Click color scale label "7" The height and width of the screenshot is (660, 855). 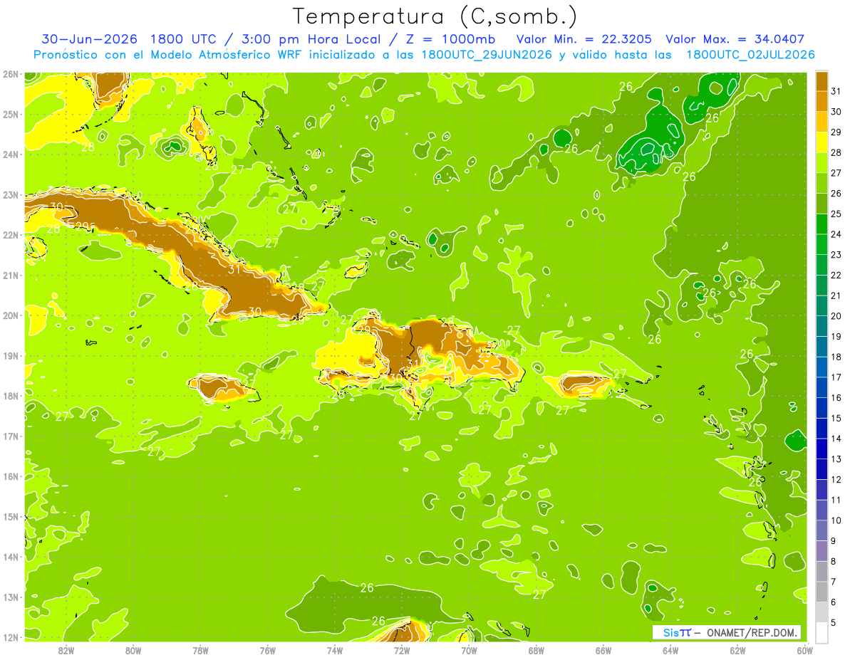tap(834, 582)
